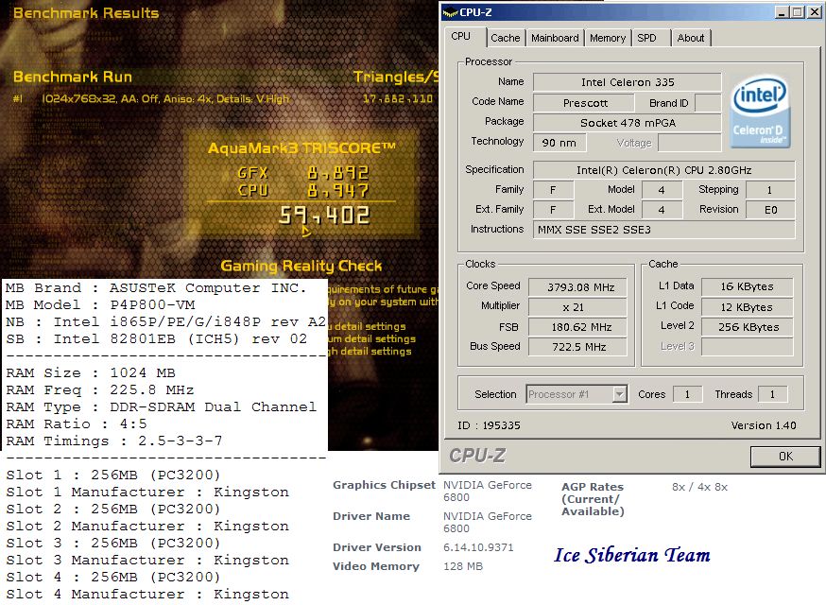Click the RAM Freq 225.8 MHz line
This screenshot has height=605, width=826.
point(99,390)
